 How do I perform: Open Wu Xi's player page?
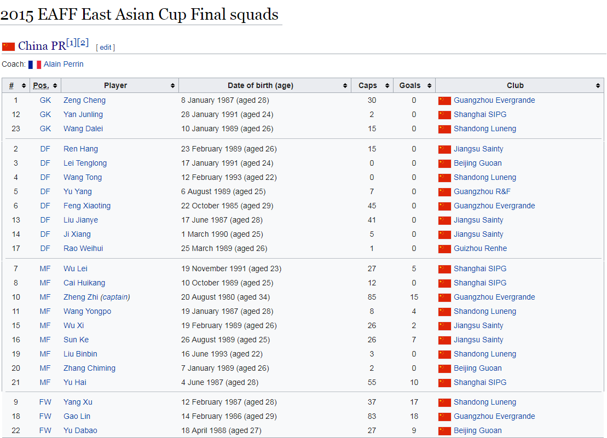(73, 325)
